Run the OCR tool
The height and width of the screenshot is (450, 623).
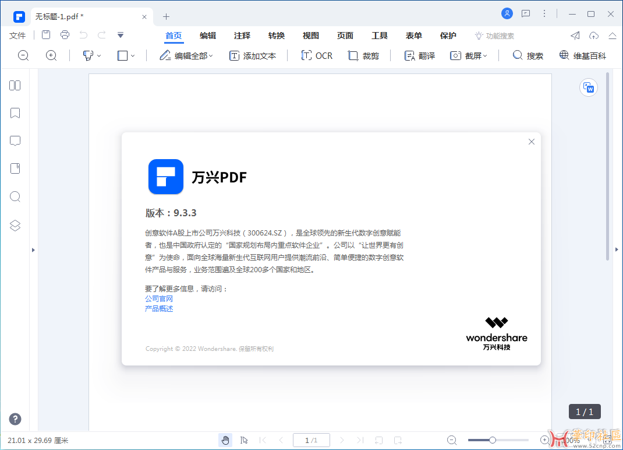(x=317, y=56)
